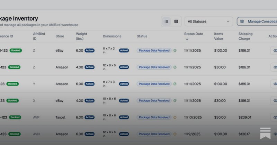Click the Booked badge in the eBay X row
The height and width of the screenshot is (145, 277).
(12, 100)
